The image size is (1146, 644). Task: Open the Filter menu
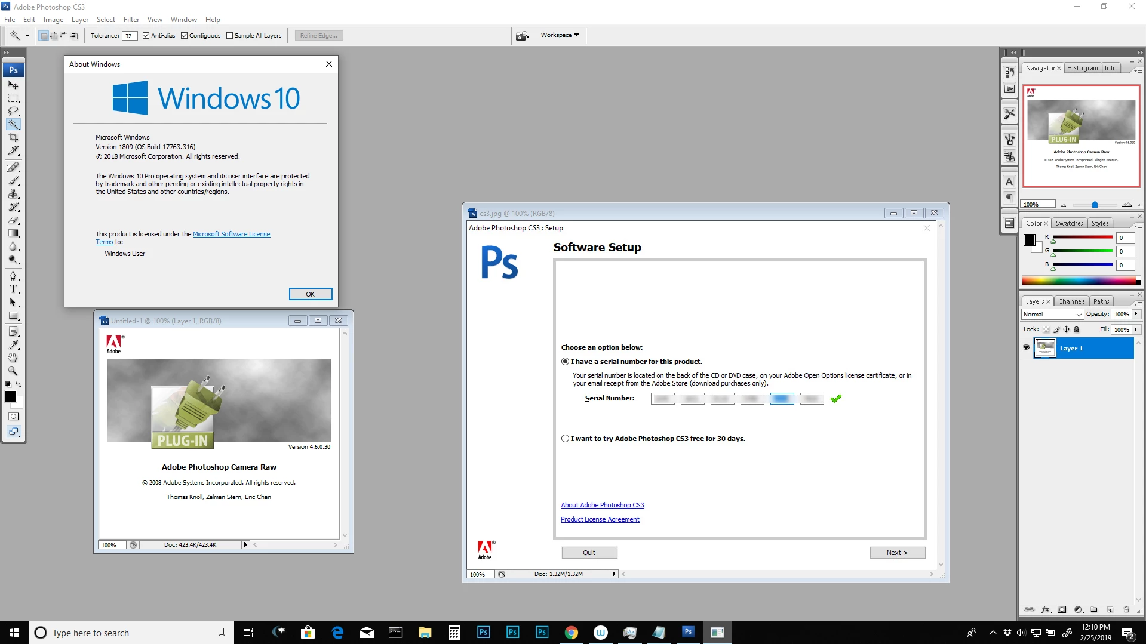pyautogui.click(x=131, y=20)
